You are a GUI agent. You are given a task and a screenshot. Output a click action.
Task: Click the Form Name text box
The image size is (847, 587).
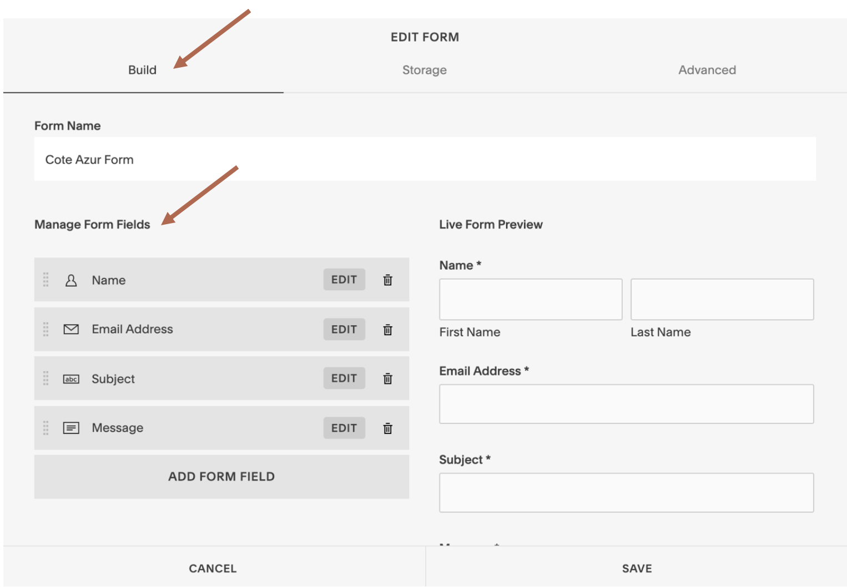[x=222, y=159]
